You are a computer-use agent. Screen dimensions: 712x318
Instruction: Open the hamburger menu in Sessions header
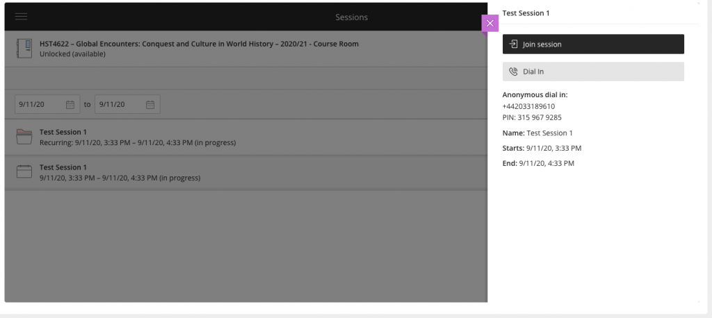(x=22, y=17)
